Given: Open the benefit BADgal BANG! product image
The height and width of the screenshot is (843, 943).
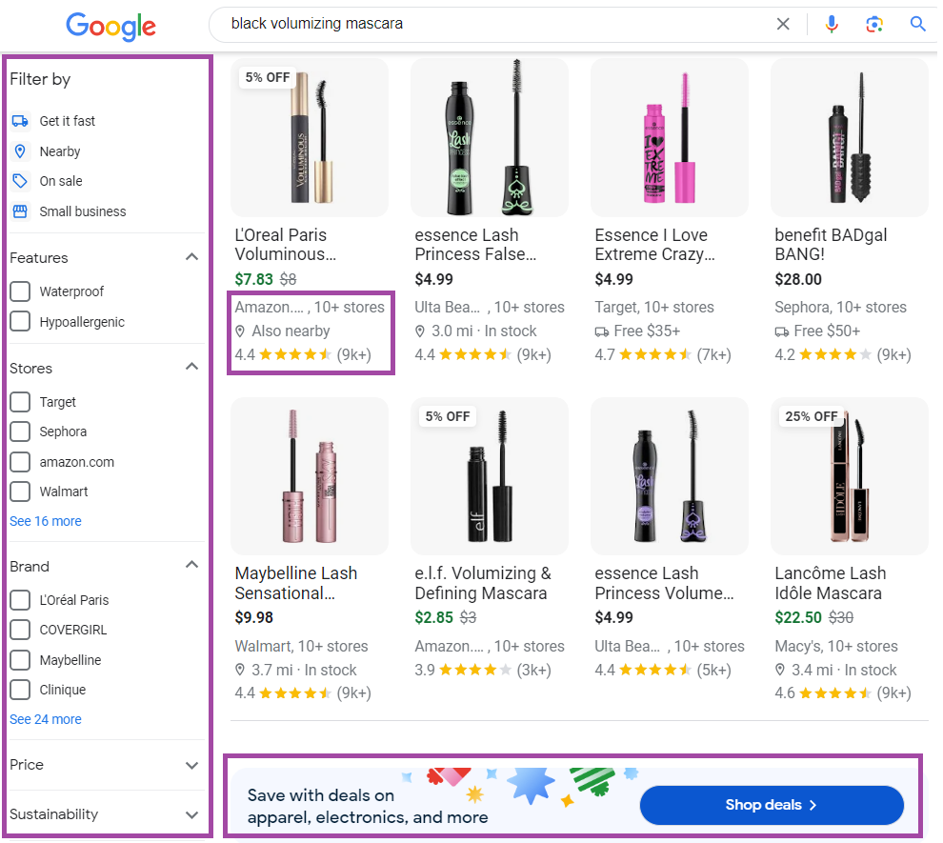Looking at the screenshot, I should (x=850, y=138).
